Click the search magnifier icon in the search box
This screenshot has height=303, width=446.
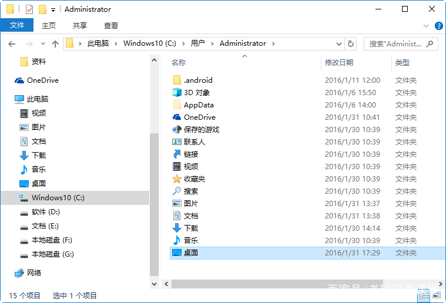point(430,44)
